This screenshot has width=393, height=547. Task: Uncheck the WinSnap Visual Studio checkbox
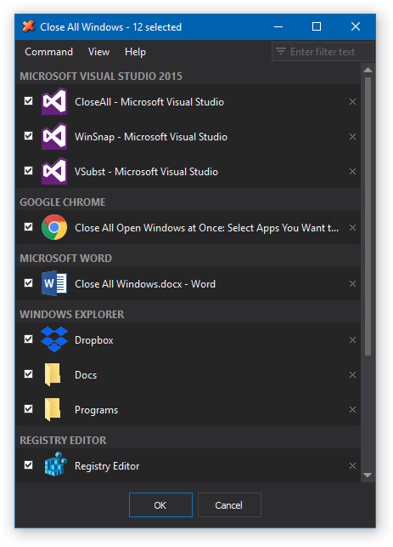coord(29,136)
